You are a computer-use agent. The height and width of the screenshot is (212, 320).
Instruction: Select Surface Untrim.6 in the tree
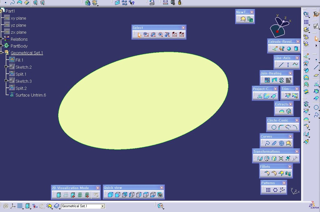(31, 95)
